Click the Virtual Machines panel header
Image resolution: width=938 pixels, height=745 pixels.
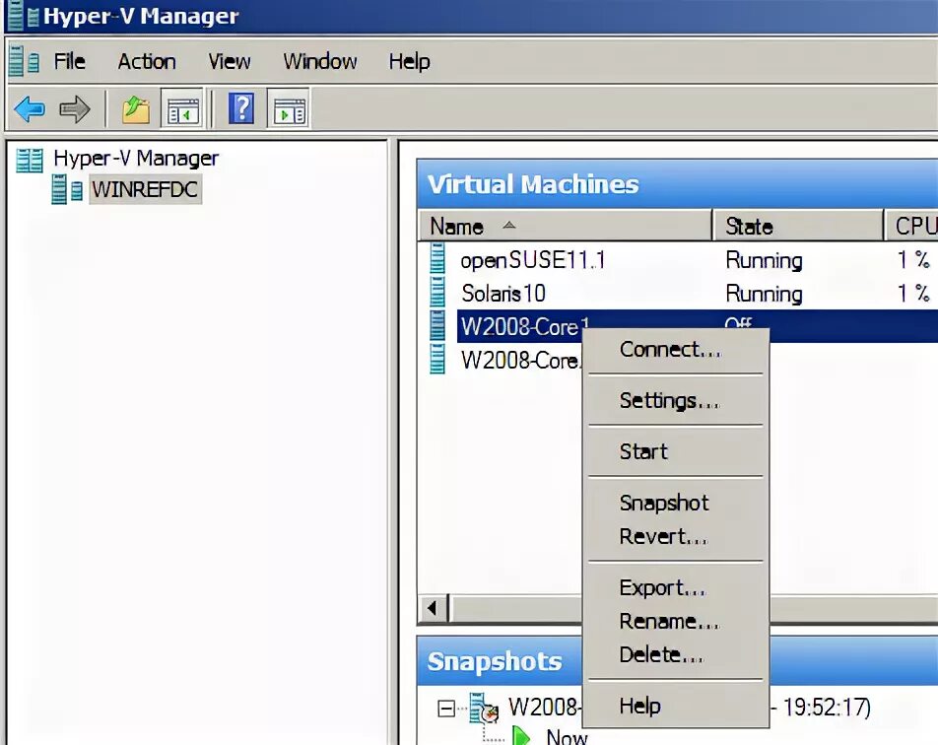tap(677, 183)
